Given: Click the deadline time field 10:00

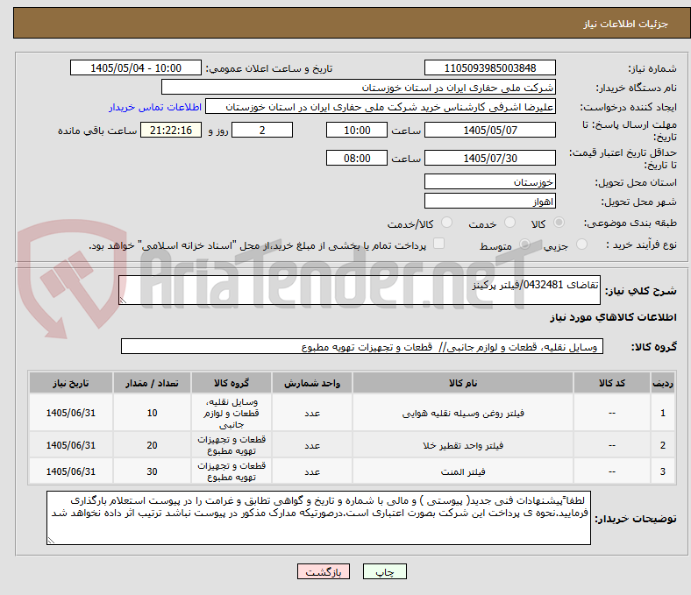Looking at the screenshot, I should coord(357,130).
